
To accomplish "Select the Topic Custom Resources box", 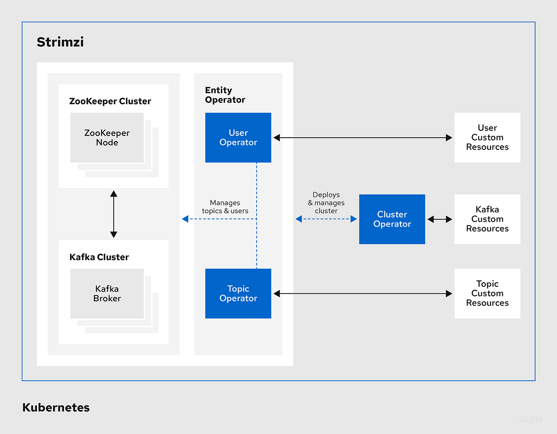I will [x=487, y=293].
